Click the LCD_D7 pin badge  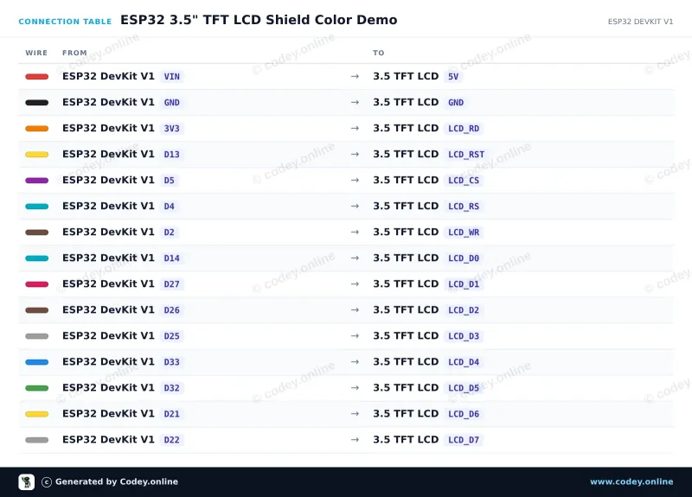click(464, 440)
